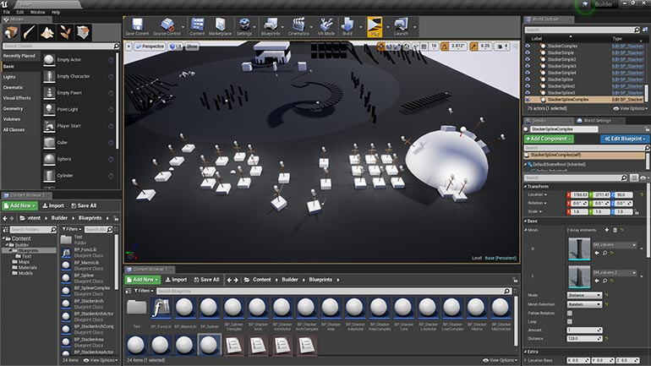This screenshot has height=366, width=651.
Task: Click the Edit Blueprint button
Action: click(623, 138)
